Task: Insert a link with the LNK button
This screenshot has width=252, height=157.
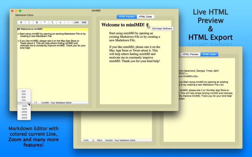Action: pos(76,22)
